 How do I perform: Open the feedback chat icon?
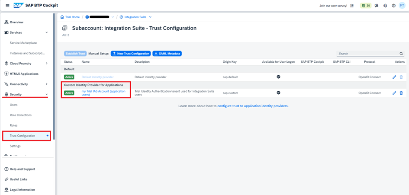377,6
